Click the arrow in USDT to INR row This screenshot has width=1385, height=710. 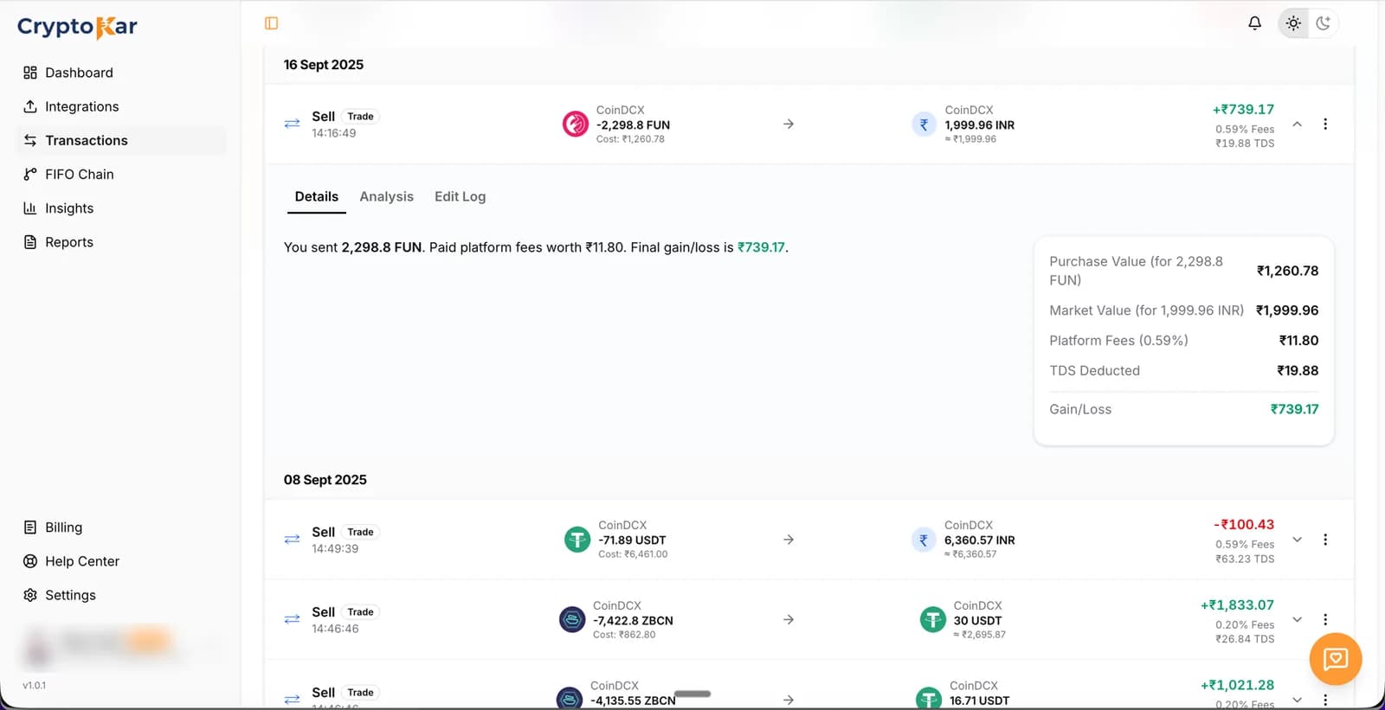(789, 540)
